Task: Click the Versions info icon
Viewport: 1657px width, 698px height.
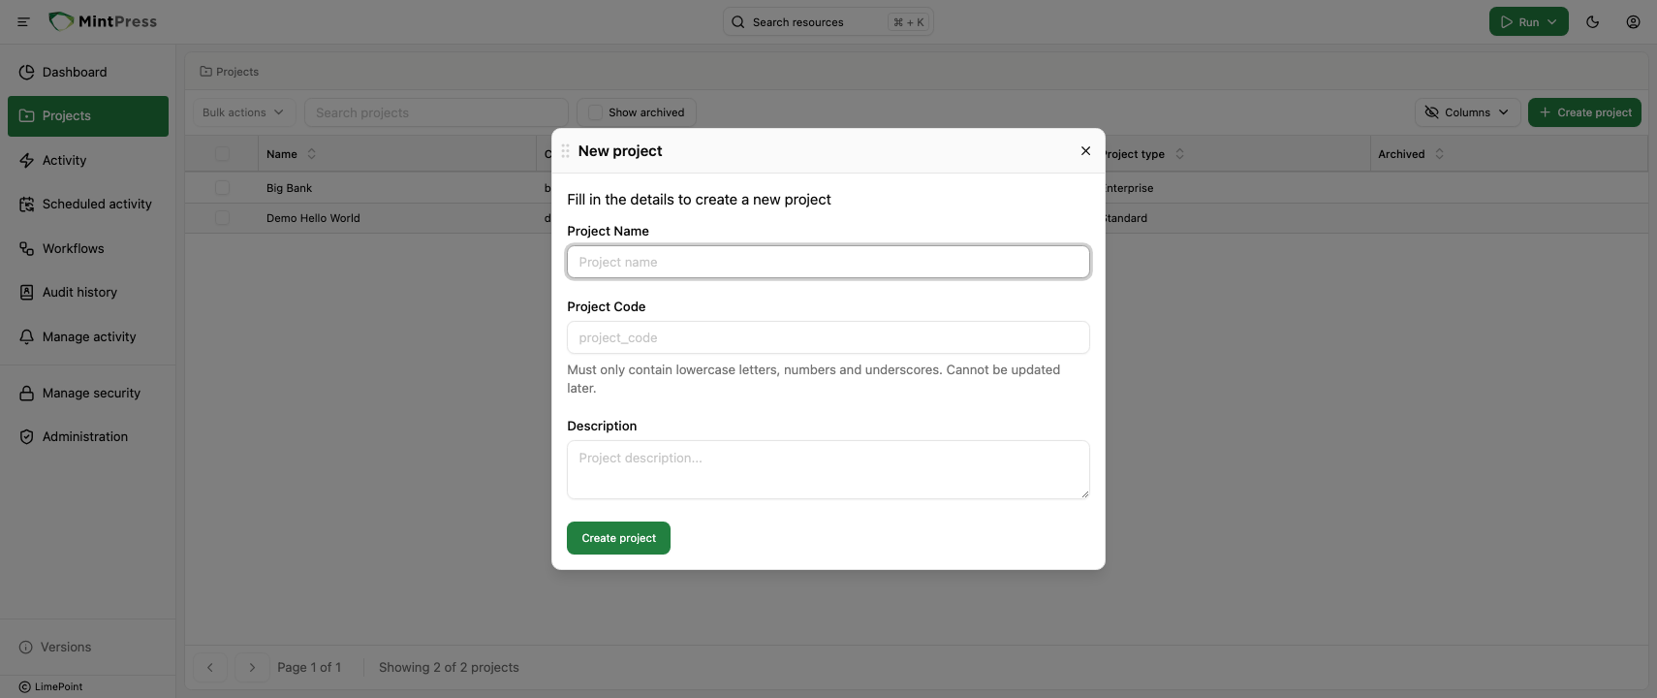Action: coord(26,648)
